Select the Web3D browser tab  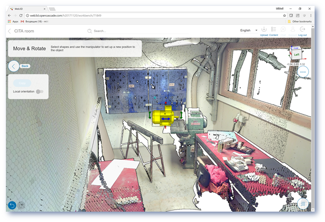pos(25,9)
